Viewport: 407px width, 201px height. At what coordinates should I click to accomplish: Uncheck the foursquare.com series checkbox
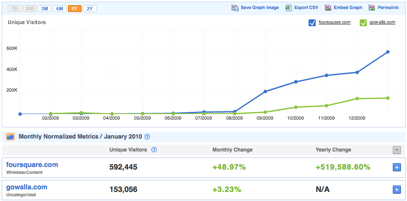point(312,23)
